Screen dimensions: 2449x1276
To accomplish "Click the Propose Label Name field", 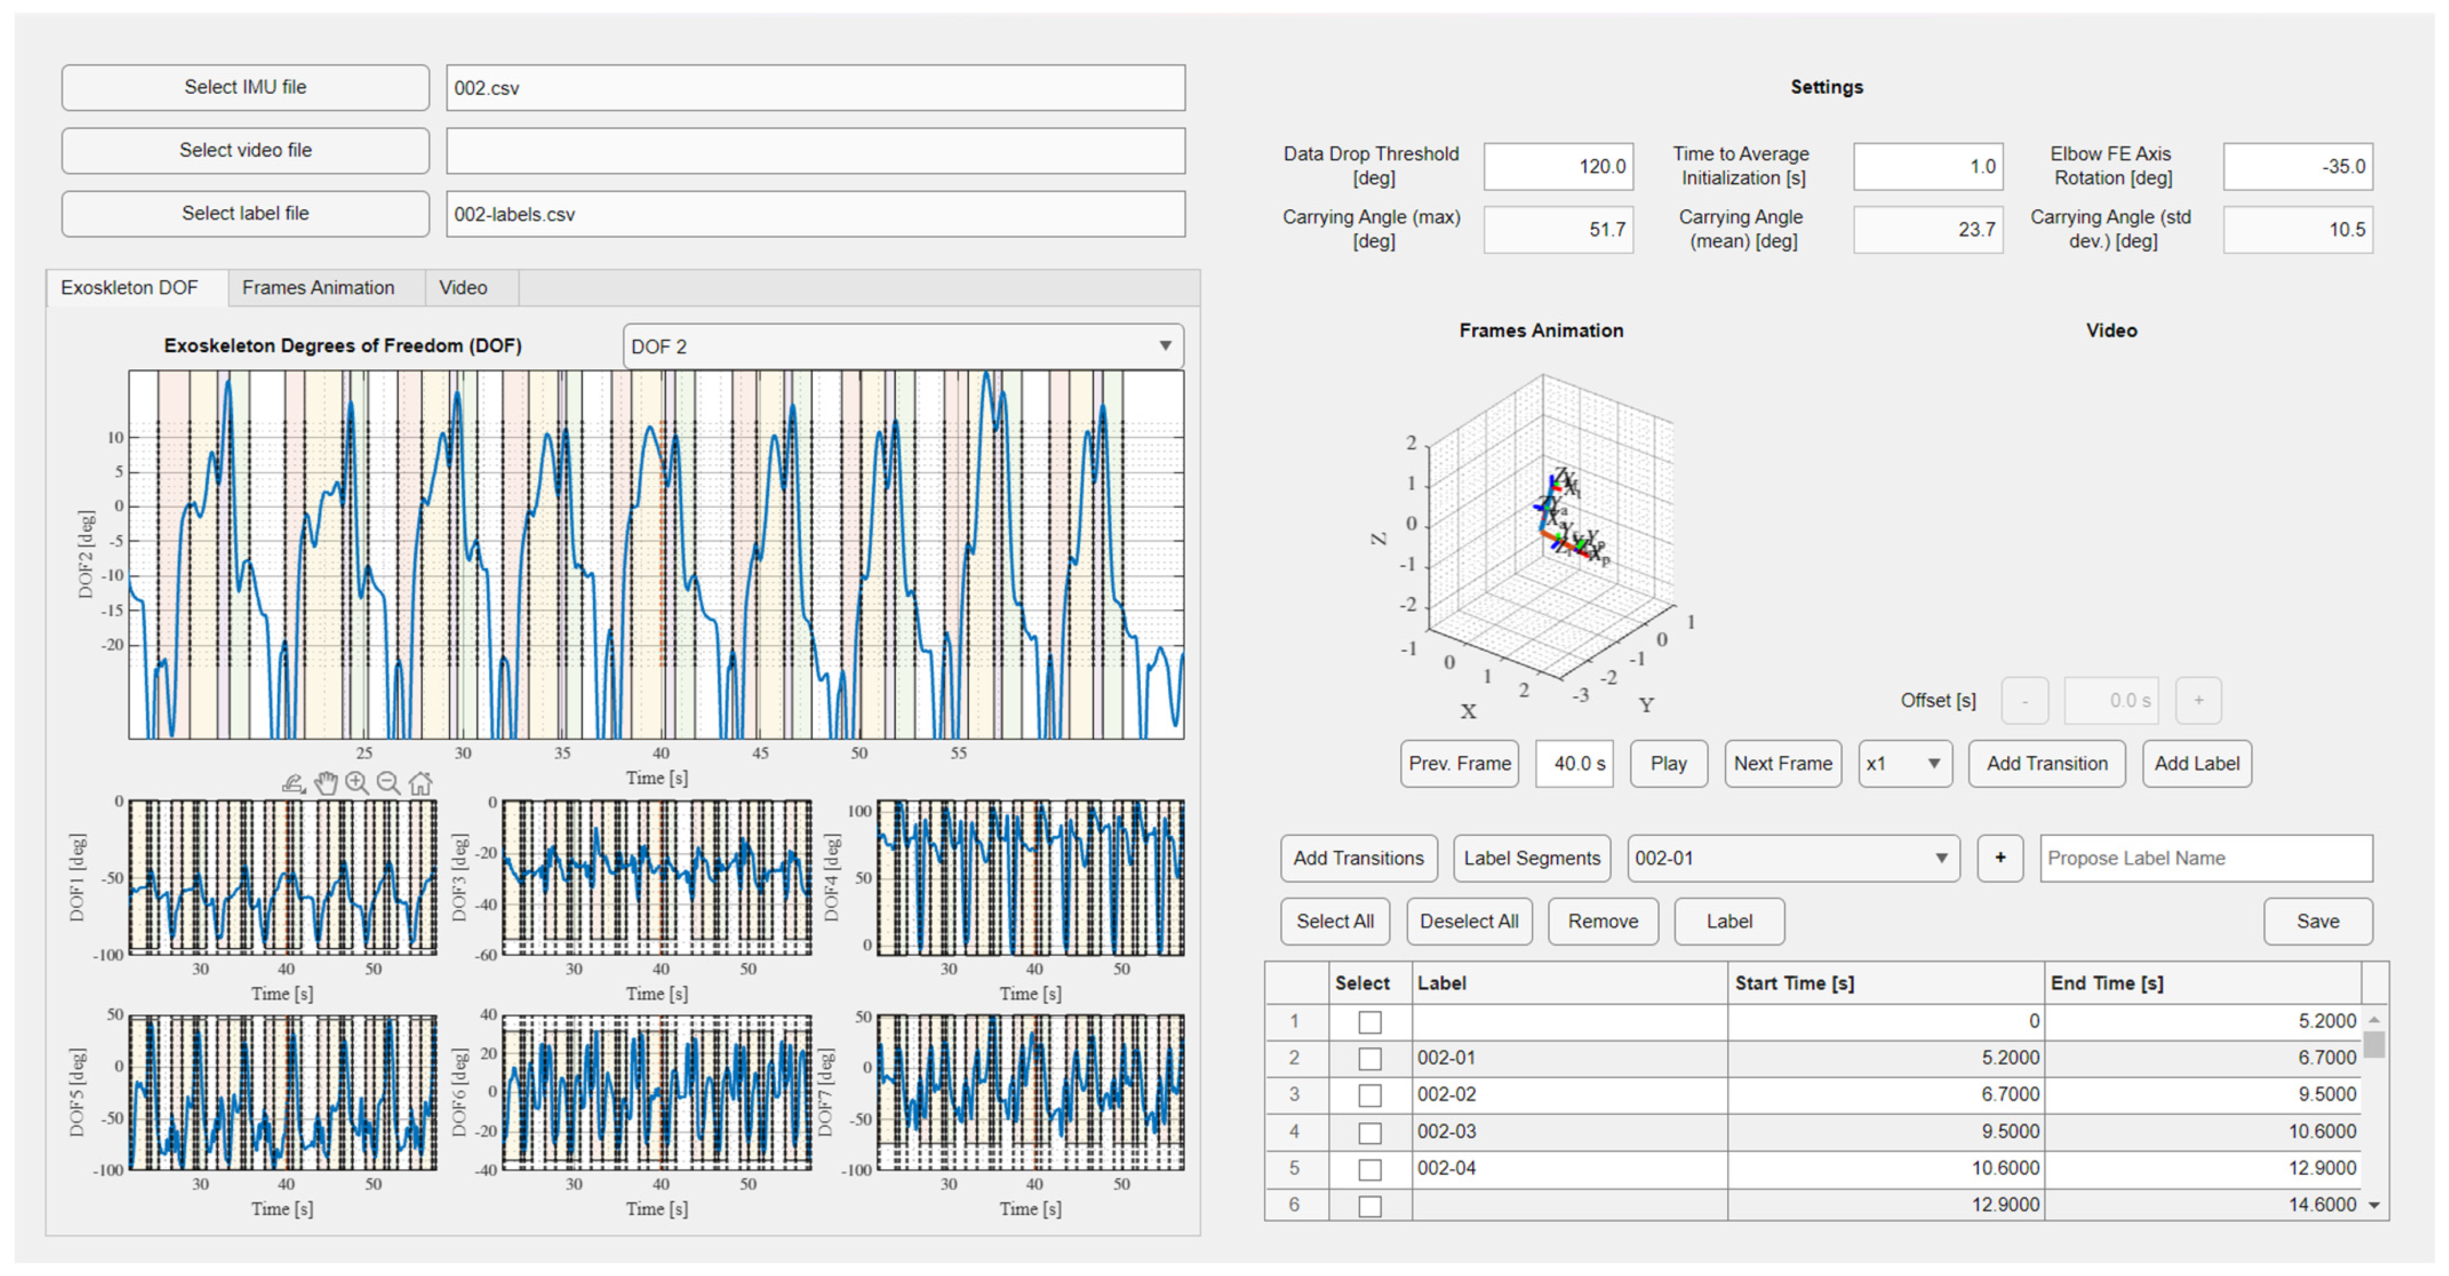I will [x=2204, y=858].
